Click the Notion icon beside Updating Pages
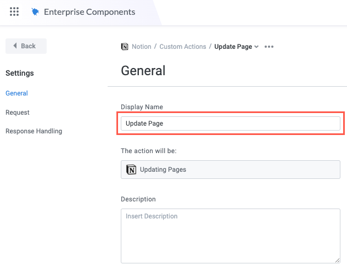Viewport: 347px width, 270px height. pyautogui.click(x=131, y=170)
